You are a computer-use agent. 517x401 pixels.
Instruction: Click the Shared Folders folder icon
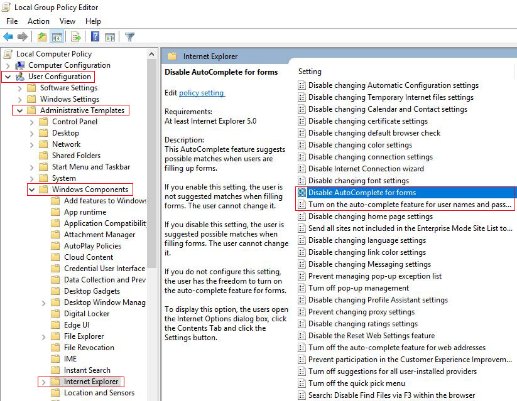tap(43, 156)
